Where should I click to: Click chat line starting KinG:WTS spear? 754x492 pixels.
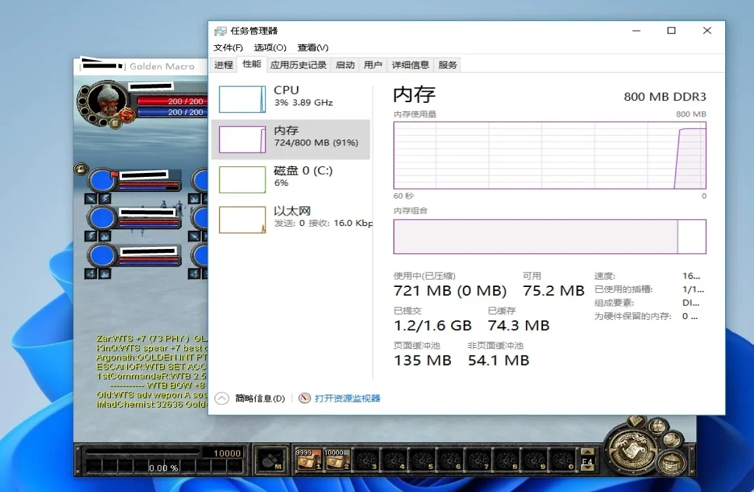[151, 347]
